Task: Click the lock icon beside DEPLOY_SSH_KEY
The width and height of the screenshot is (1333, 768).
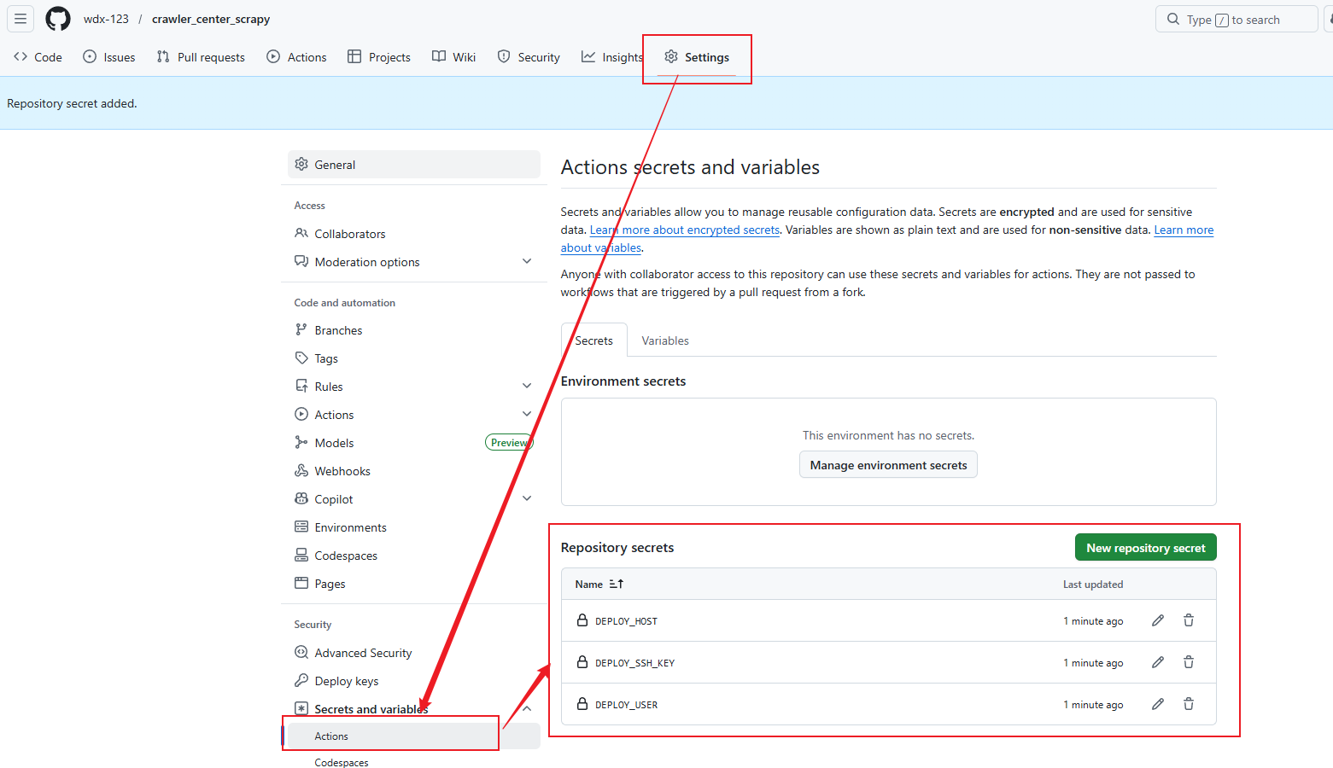Action: [582, 662]
